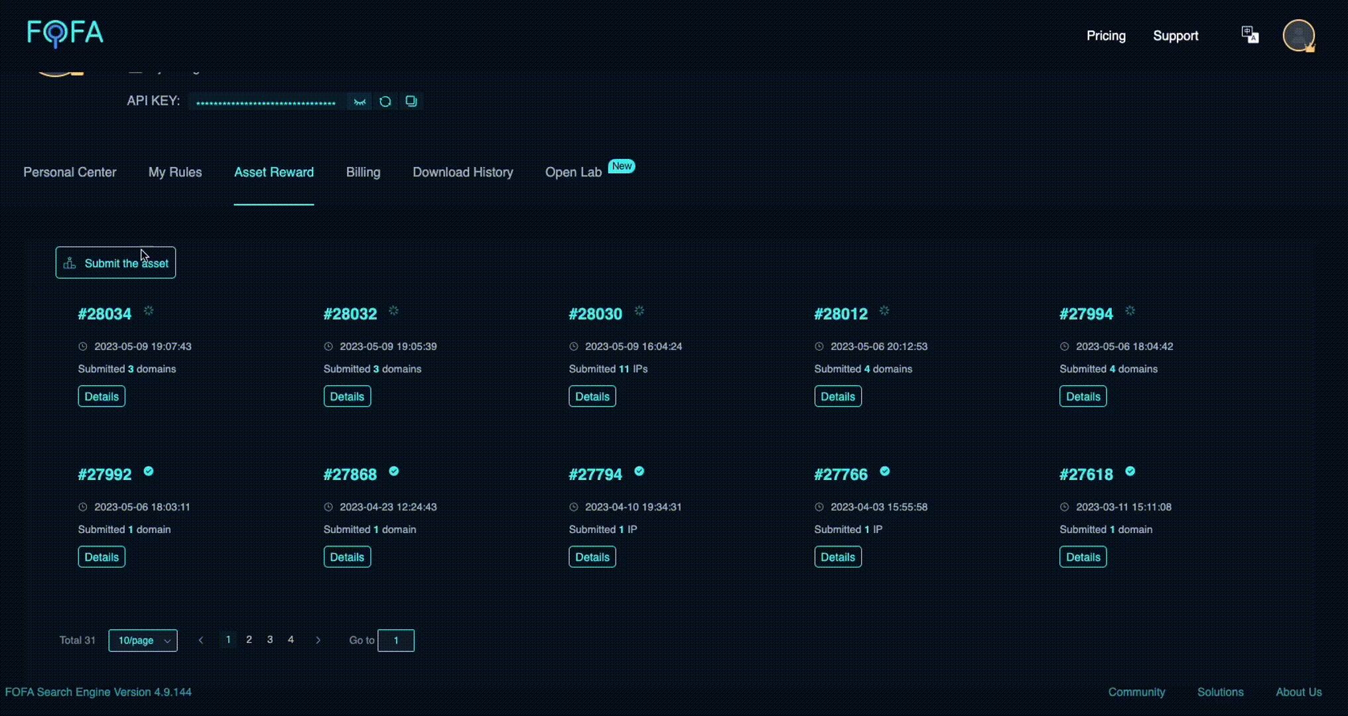
Task: Click pending status icon beside #28034
Action: [149, 311]
